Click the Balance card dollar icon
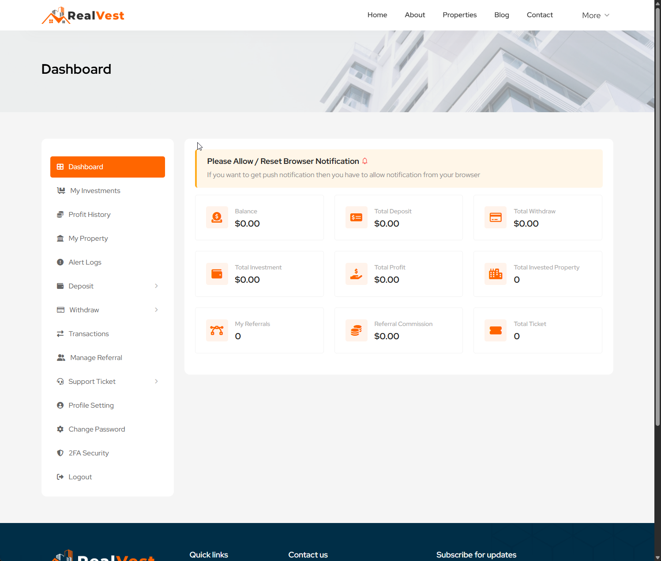Viewport: 661px width, 561px height. (217, 217)
